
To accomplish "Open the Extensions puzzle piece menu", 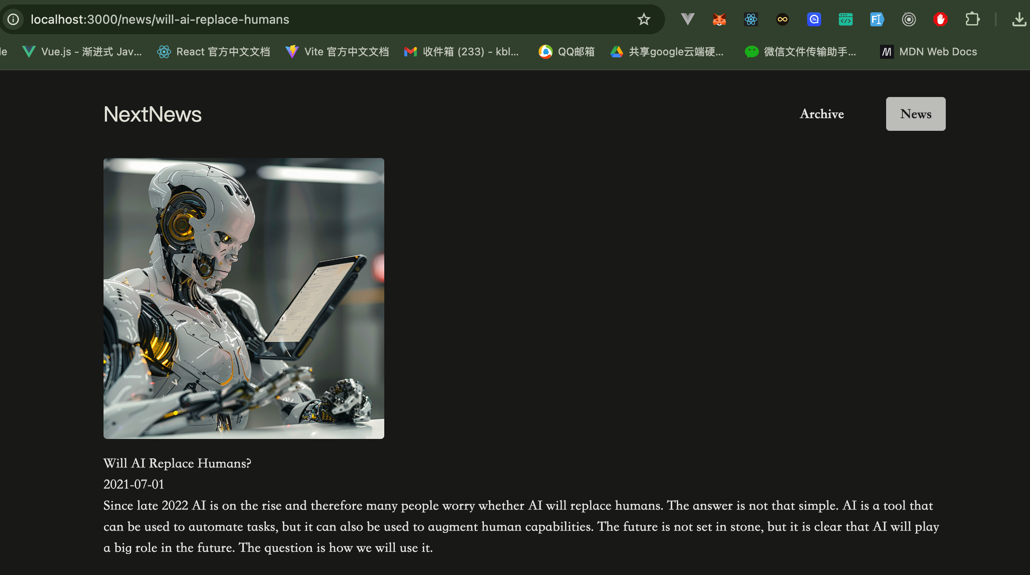I will coord(972,19).
